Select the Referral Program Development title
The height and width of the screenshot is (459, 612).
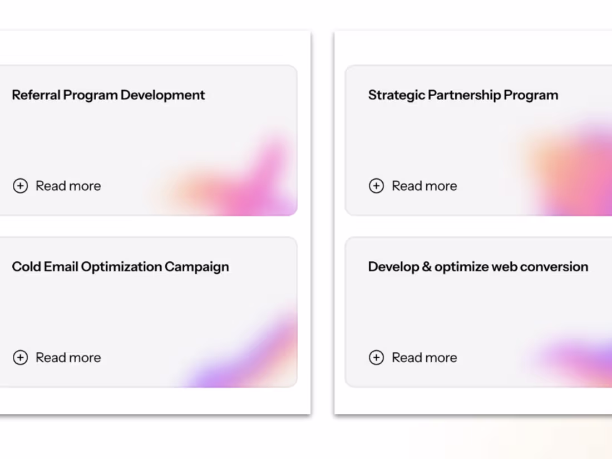tap(108, 95)
